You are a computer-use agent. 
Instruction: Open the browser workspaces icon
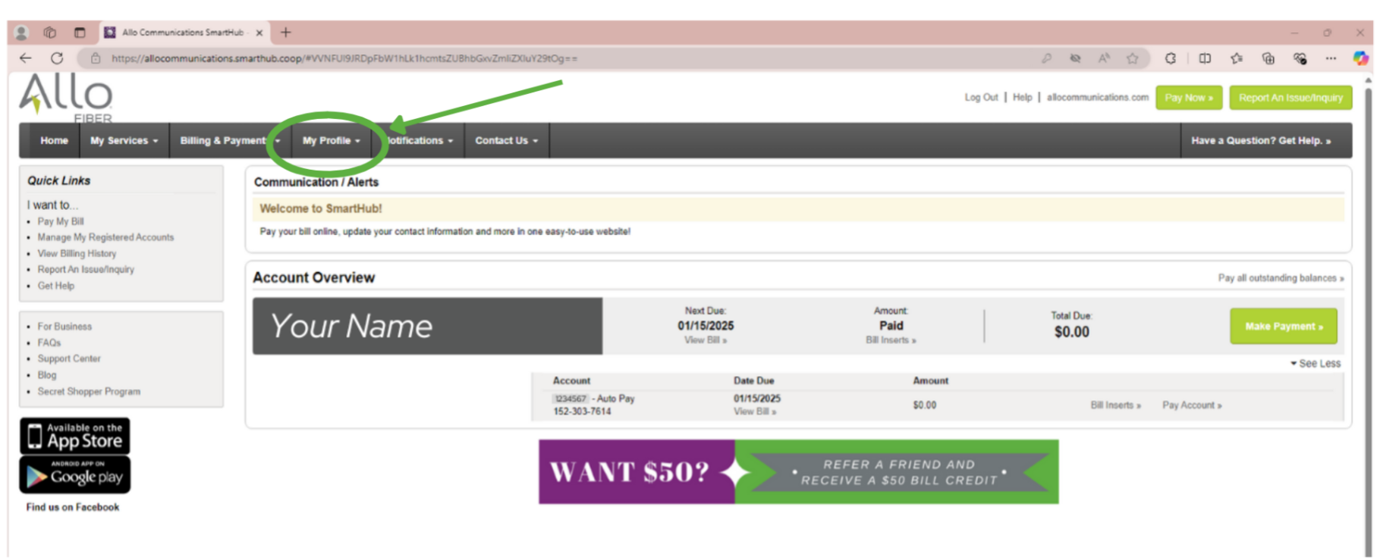click(x=50, y=33)
